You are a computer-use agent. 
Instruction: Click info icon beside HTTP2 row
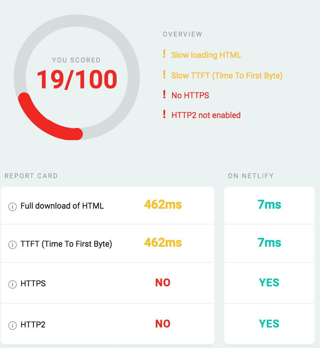tap(13, 326)
